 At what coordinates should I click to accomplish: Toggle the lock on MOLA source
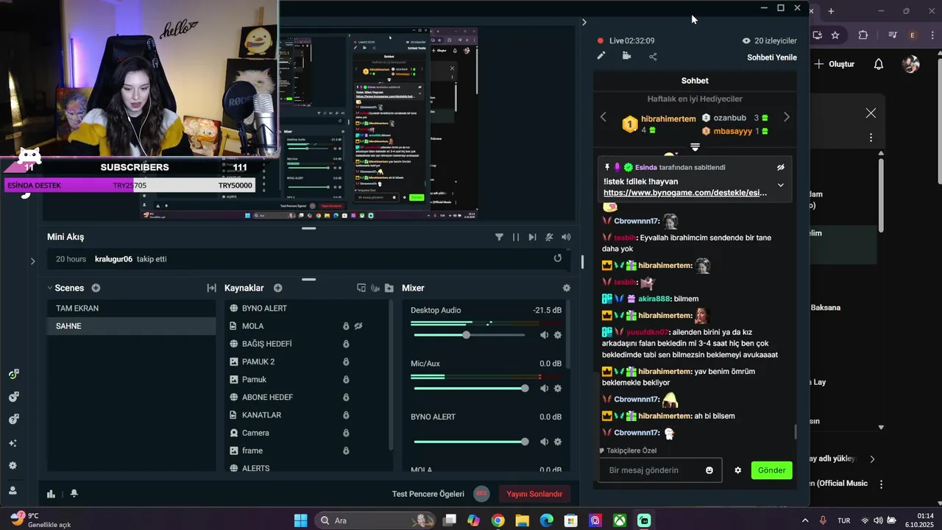346,326
